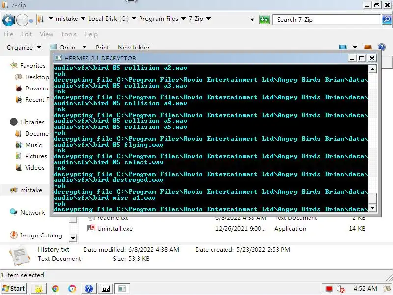
Task: Open the yellow folder taskbar icon
Action: 39,289
